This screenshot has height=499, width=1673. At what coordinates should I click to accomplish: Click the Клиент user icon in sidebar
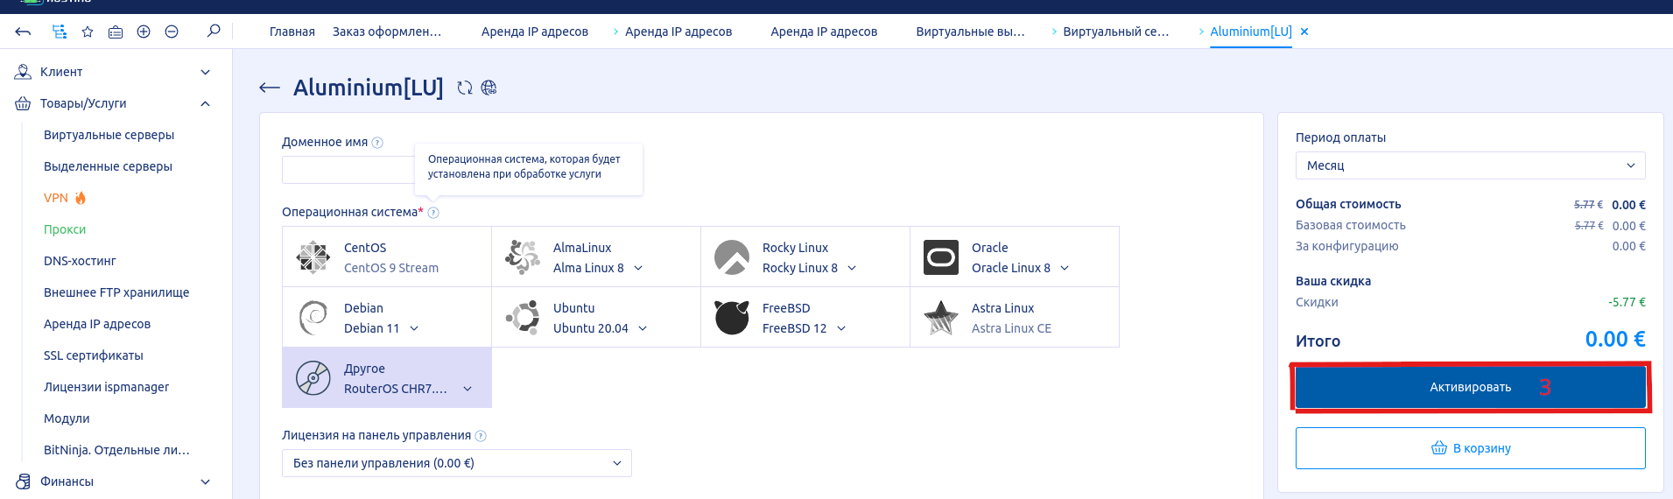point(23,72)
